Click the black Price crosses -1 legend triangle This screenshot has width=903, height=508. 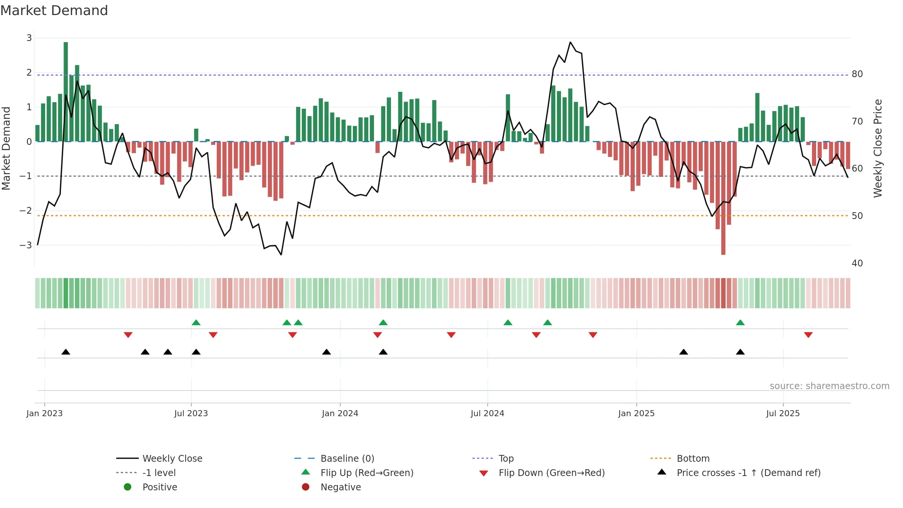pyautogui.click(x=662, y=472)
